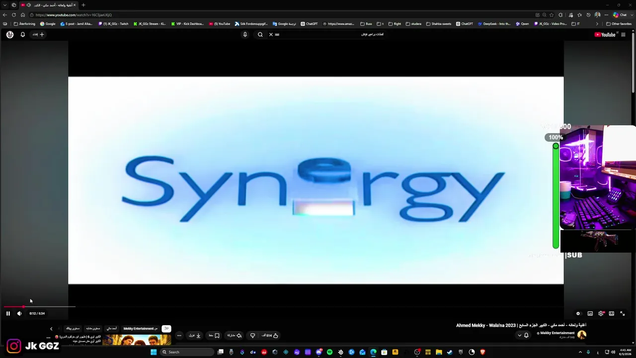Open Spotify from the taskbar
Viewport: 636px width, 358px height.
(x=329, y=352)
